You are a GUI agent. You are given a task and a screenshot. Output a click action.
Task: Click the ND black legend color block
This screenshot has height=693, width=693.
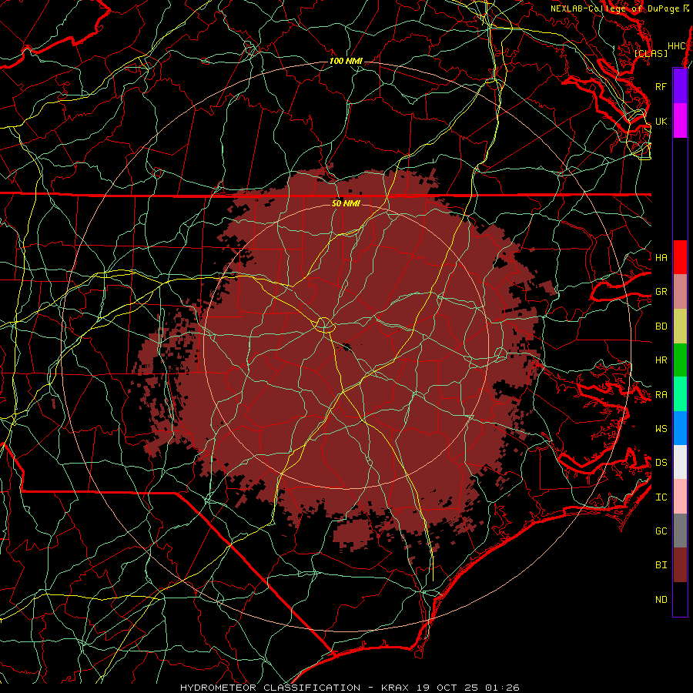pos(680,599)
